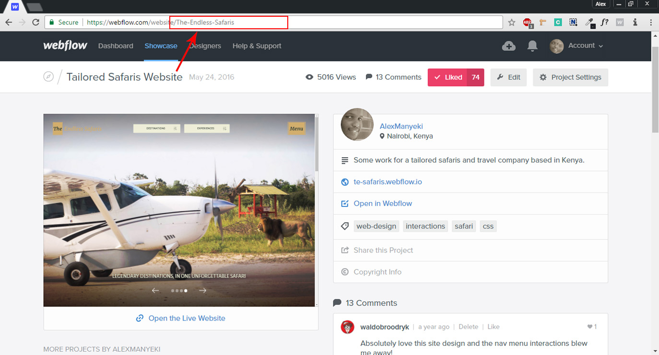Open the Dashboard nav item

click(116, 46)
